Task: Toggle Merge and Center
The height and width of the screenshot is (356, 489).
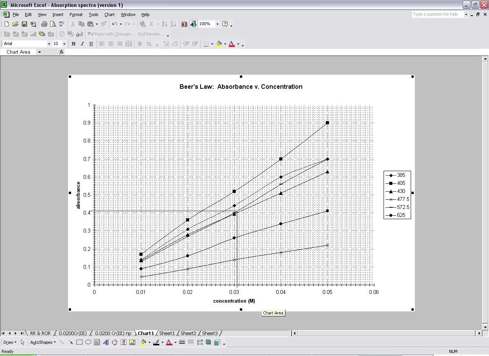Action: coord(128,44)
